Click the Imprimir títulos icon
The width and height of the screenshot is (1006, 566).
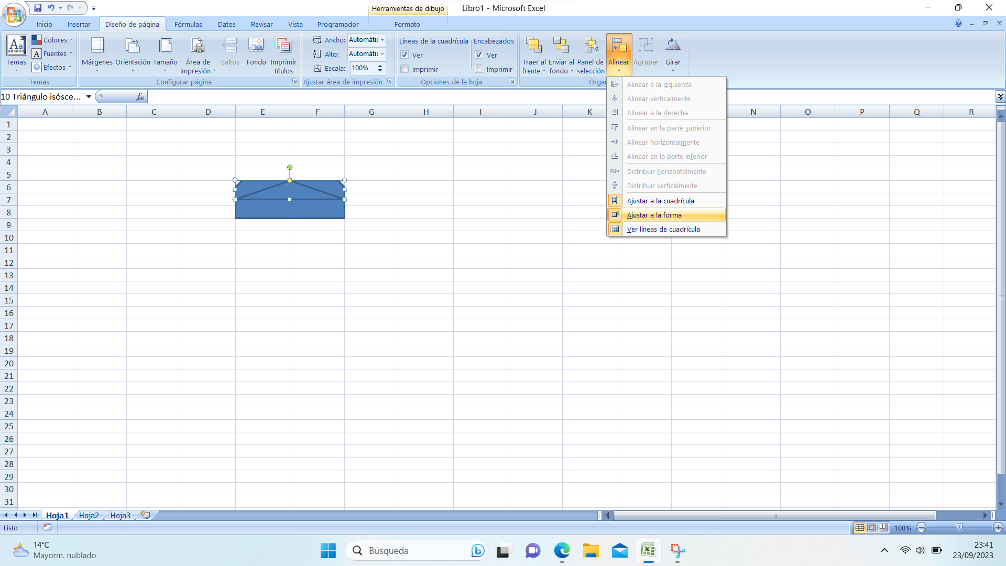[283, 46]
